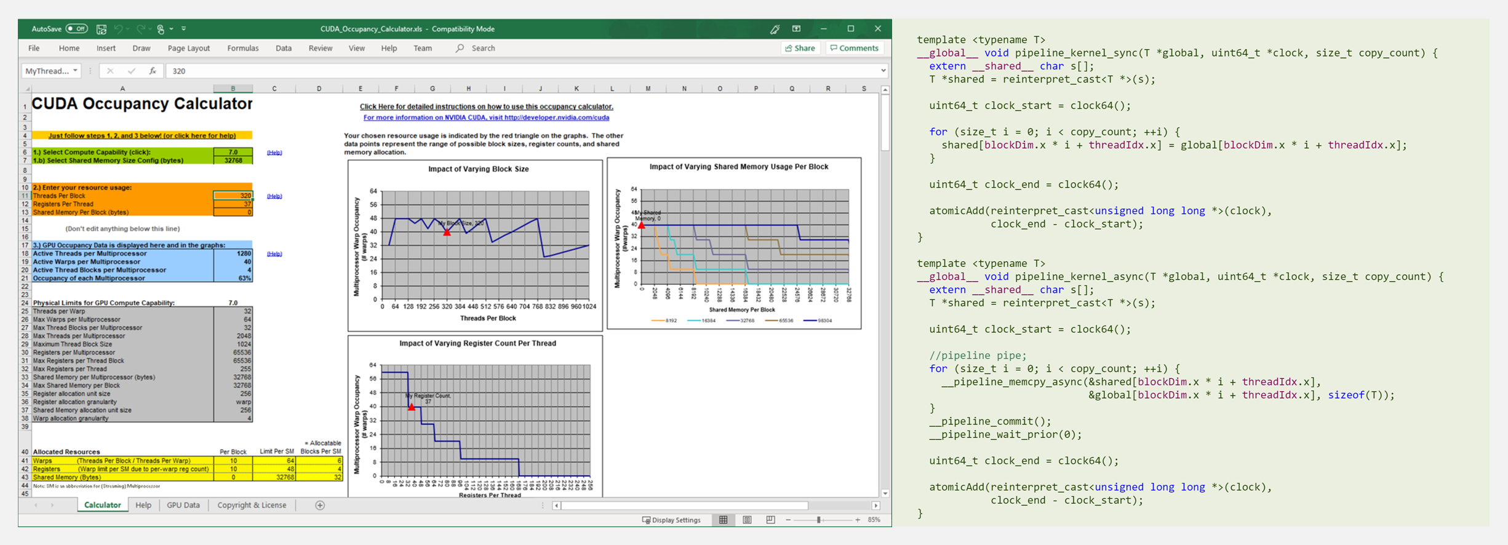Select the Registers Per Thread cell 37
The image size is (1508, 545).
pos(233,204)
